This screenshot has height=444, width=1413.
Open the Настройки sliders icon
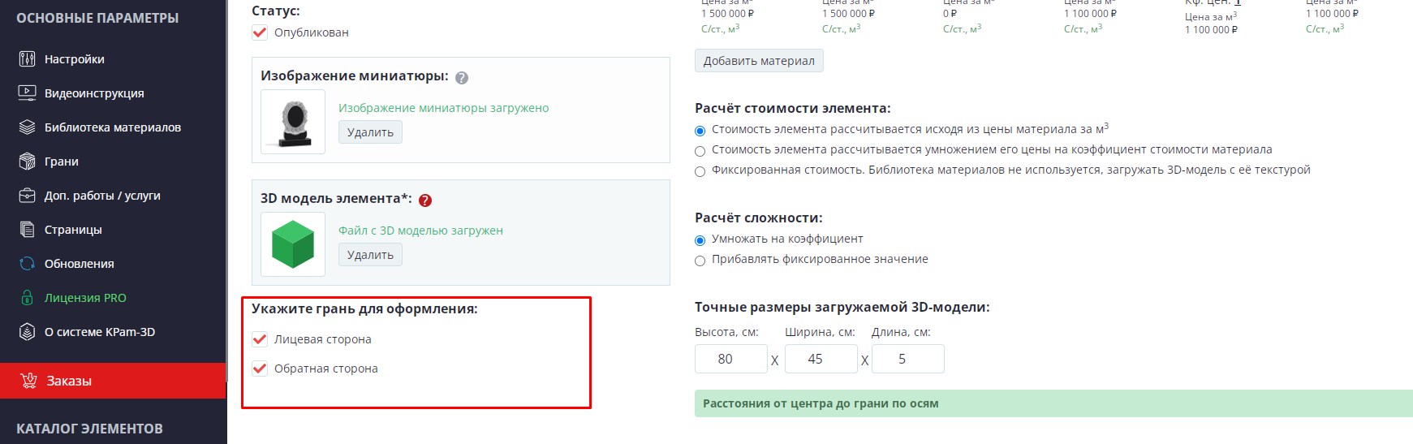tap(27, 59)
